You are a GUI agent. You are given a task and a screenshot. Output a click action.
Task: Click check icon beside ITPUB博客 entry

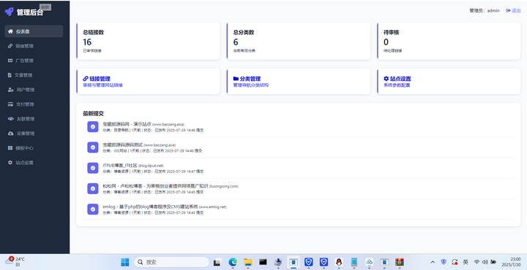click(x=93, y=168)
